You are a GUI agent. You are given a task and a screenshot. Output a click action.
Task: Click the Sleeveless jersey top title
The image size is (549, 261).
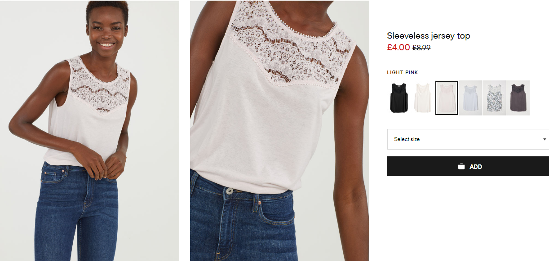(428, 36)
